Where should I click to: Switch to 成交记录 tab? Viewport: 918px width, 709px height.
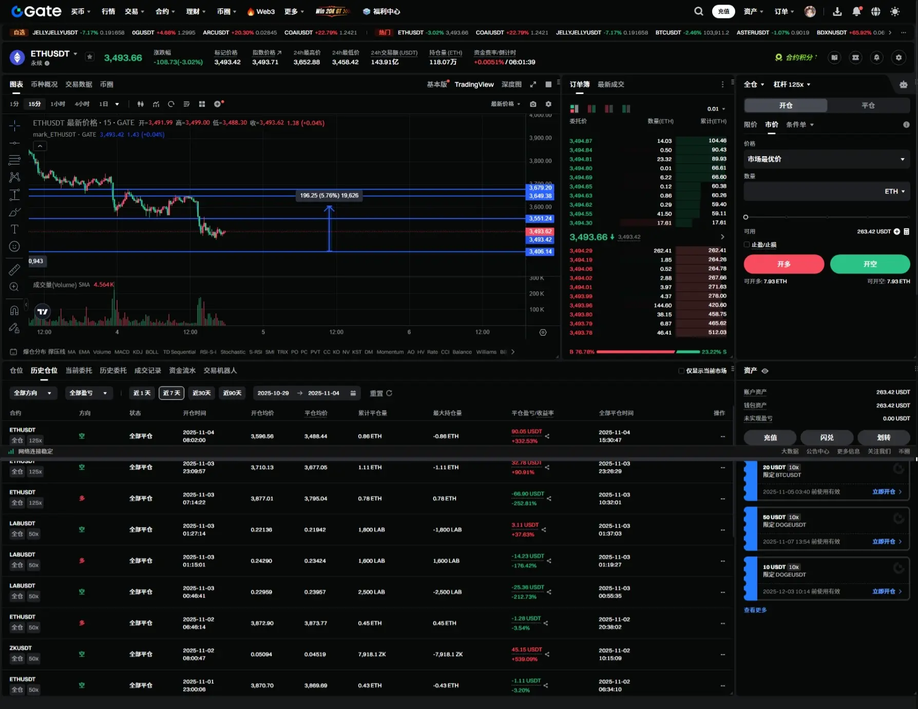click(147, 370)
